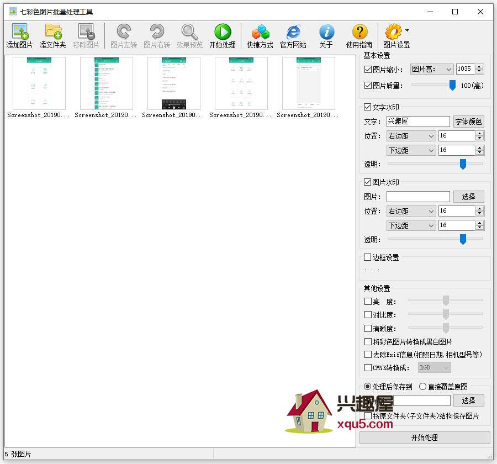Disable the 文字水印 text watermark checkbox
The height and width of the screenshot is (464, 497).
click(x=368, y=107)
